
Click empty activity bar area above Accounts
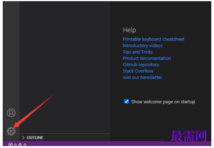[11, 54]
